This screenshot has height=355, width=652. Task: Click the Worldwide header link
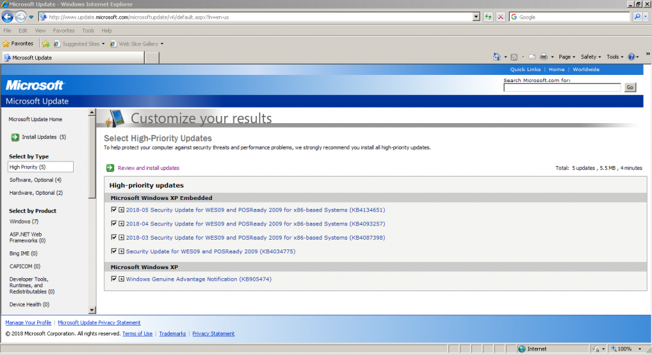(586, 69)
